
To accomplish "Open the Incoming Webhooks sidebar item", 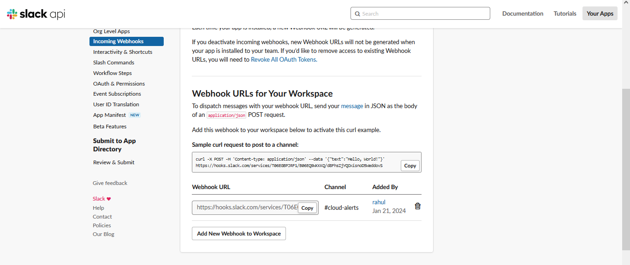I will pos(118,41).
